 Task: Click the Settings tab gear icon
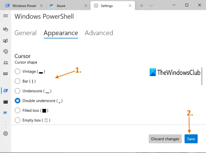[x=96, y=6]
